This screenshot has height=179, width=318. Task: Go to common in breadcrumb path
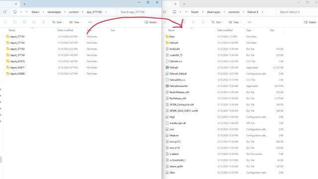pos(234,12)
